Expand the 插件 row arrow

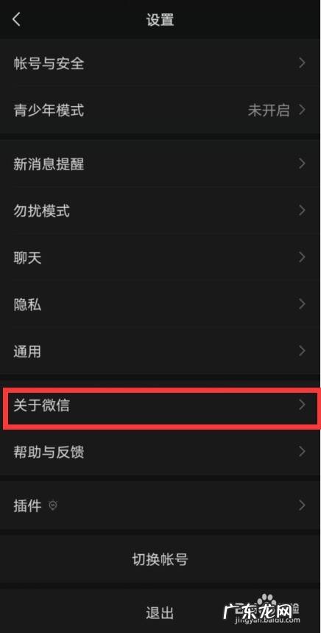[302, 505]
